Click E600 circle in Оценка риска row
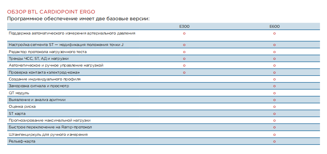 point(274,107)
